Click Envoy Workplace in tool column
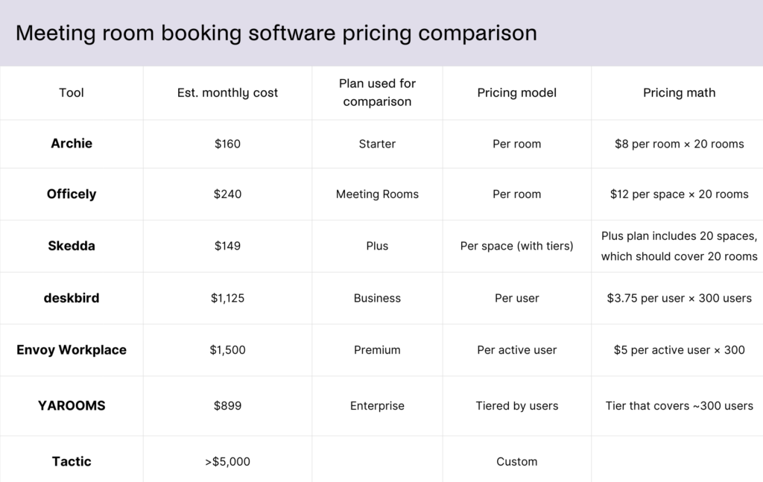 tap(72, 350)
